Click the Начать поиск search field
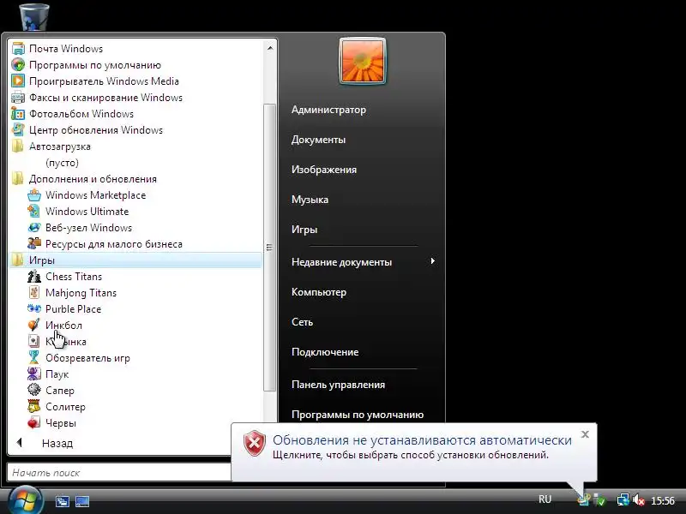Screen dimensions: 686x514 (119, 473)
